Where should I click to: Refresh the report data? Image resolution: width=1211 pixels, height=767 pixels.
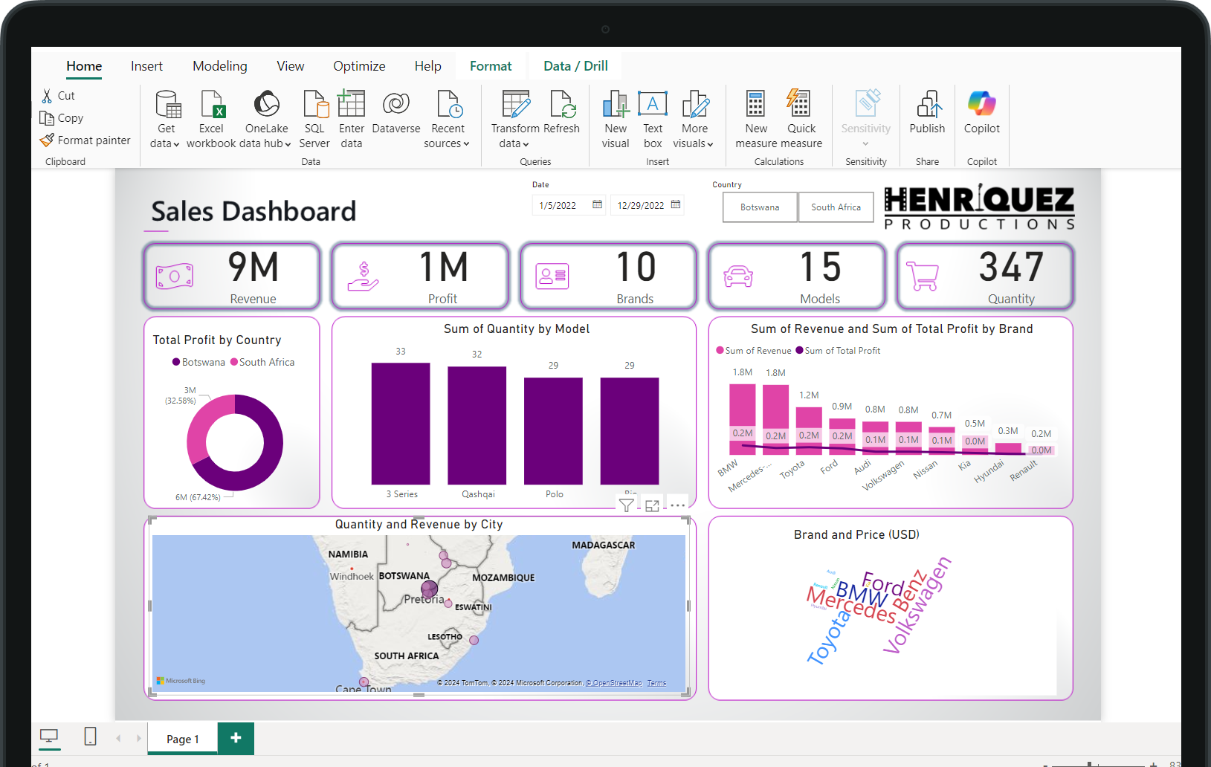click(x=563, y=105)
